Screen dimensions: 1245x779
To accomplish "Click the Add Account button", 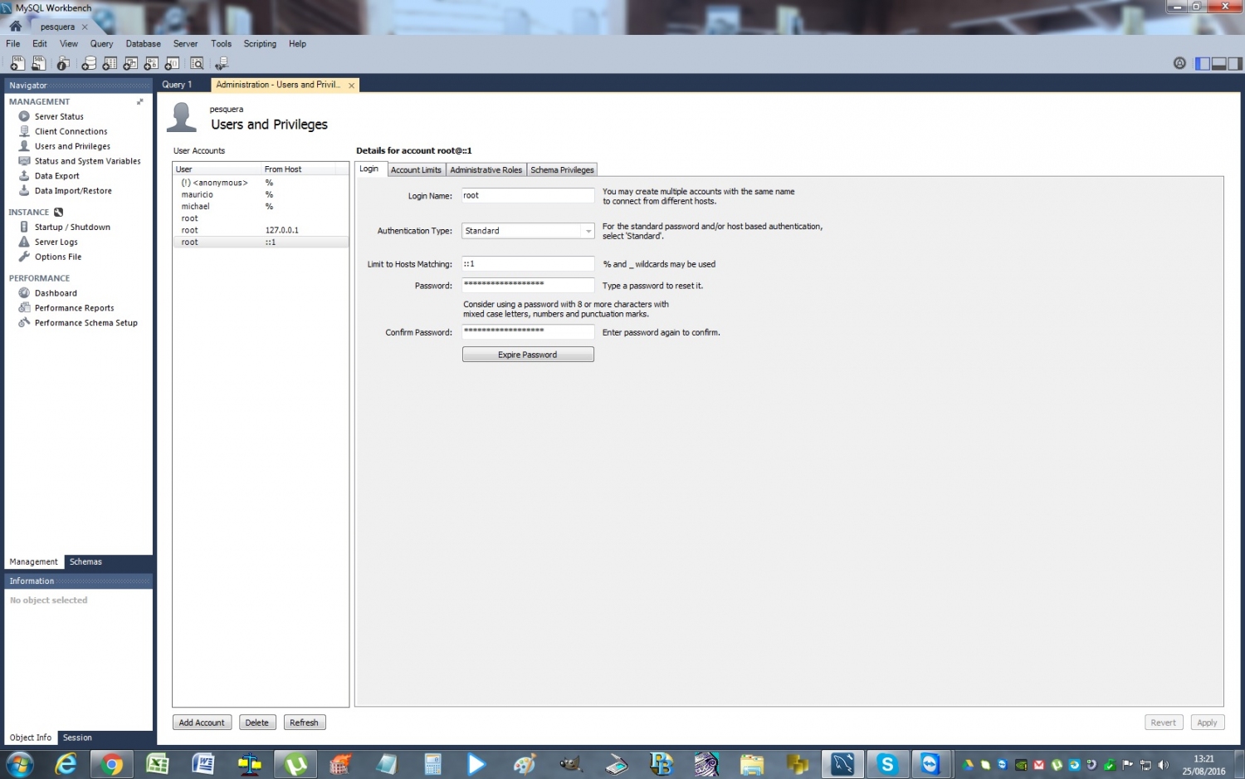I will click(202, 723).
